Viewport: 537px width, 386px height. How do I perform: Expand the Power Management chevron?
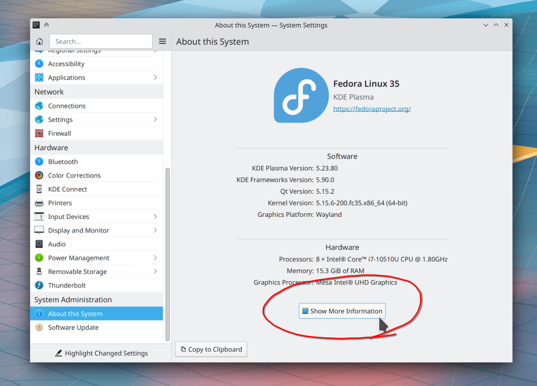pos(155,258)
